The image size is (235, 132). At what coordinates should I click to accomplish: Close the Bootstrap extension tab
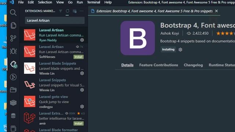(216, 11)
